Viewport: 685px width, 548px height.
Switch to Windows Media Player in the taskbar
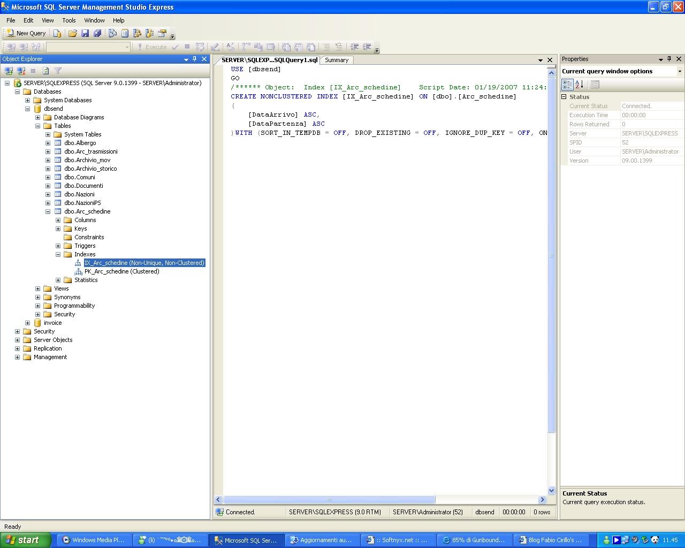(x=94, y=540)
